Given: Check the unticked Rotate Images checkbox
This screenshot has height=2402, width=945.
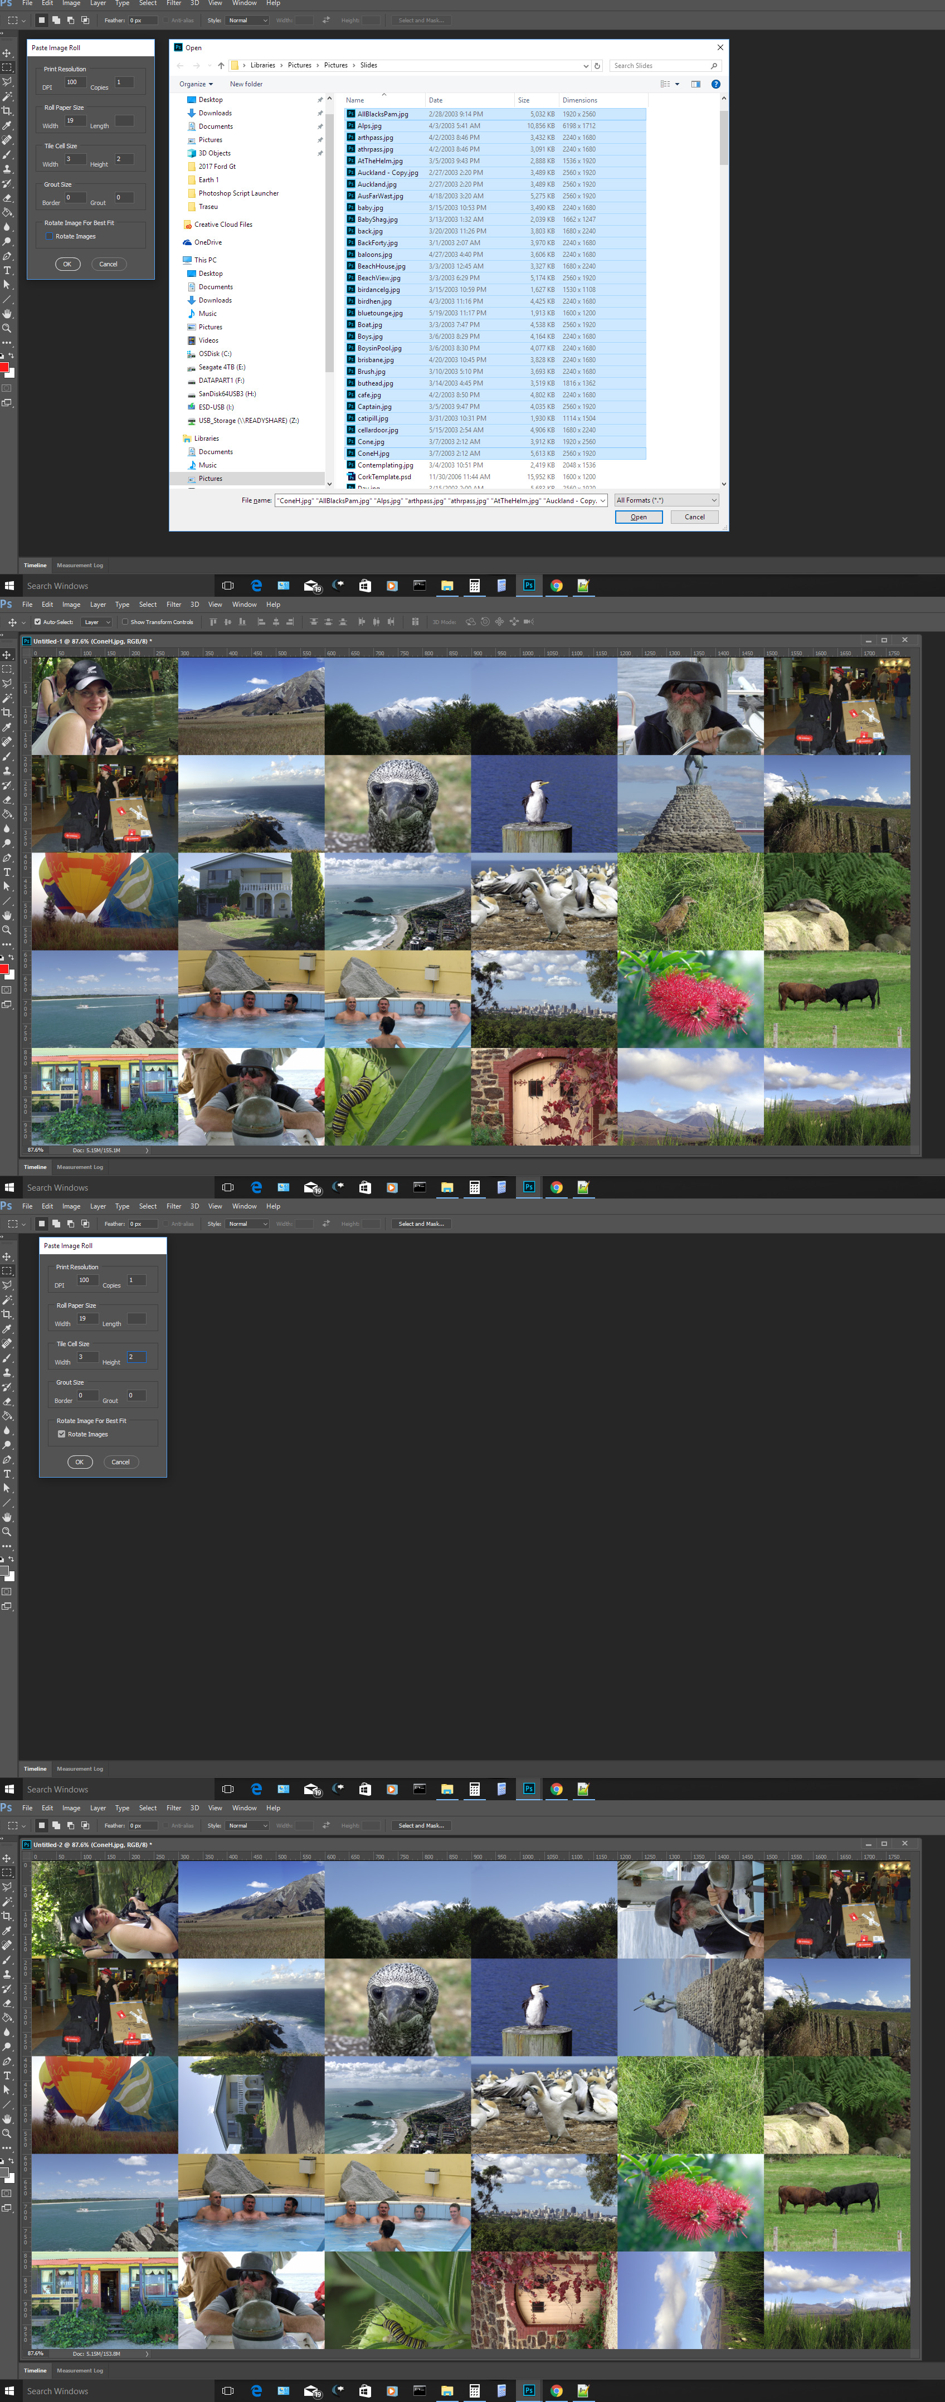Looking at the screenshot, I should [50, 236].
